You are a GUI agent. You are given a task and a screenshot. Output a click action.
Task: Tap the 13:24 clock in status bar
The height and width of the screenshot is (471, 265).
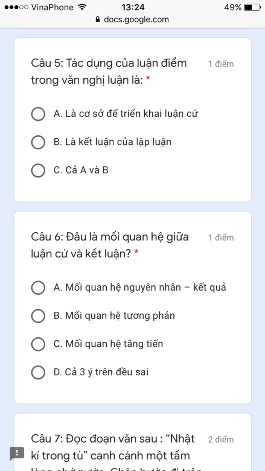(133, 7)
